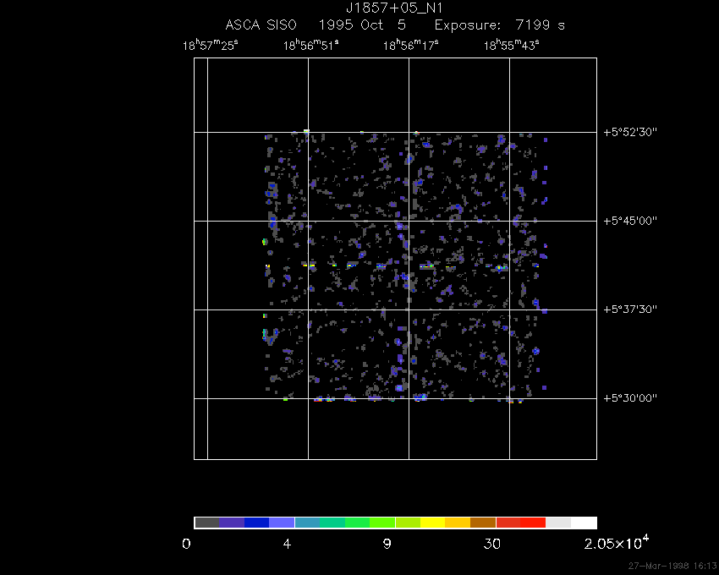Click the 18h57m25s right ascension label
This screenshot has width=719, height=575.
[x=210, y=45]
